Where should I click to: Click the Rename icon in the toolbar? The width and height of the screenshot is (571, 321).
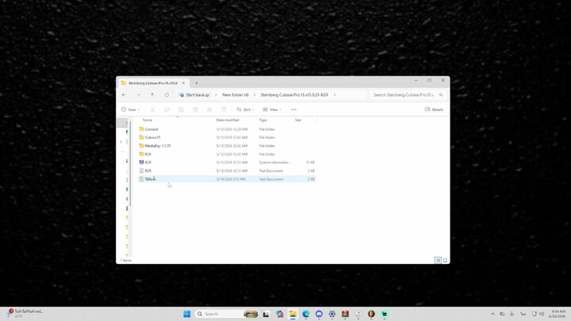(195, 109)
